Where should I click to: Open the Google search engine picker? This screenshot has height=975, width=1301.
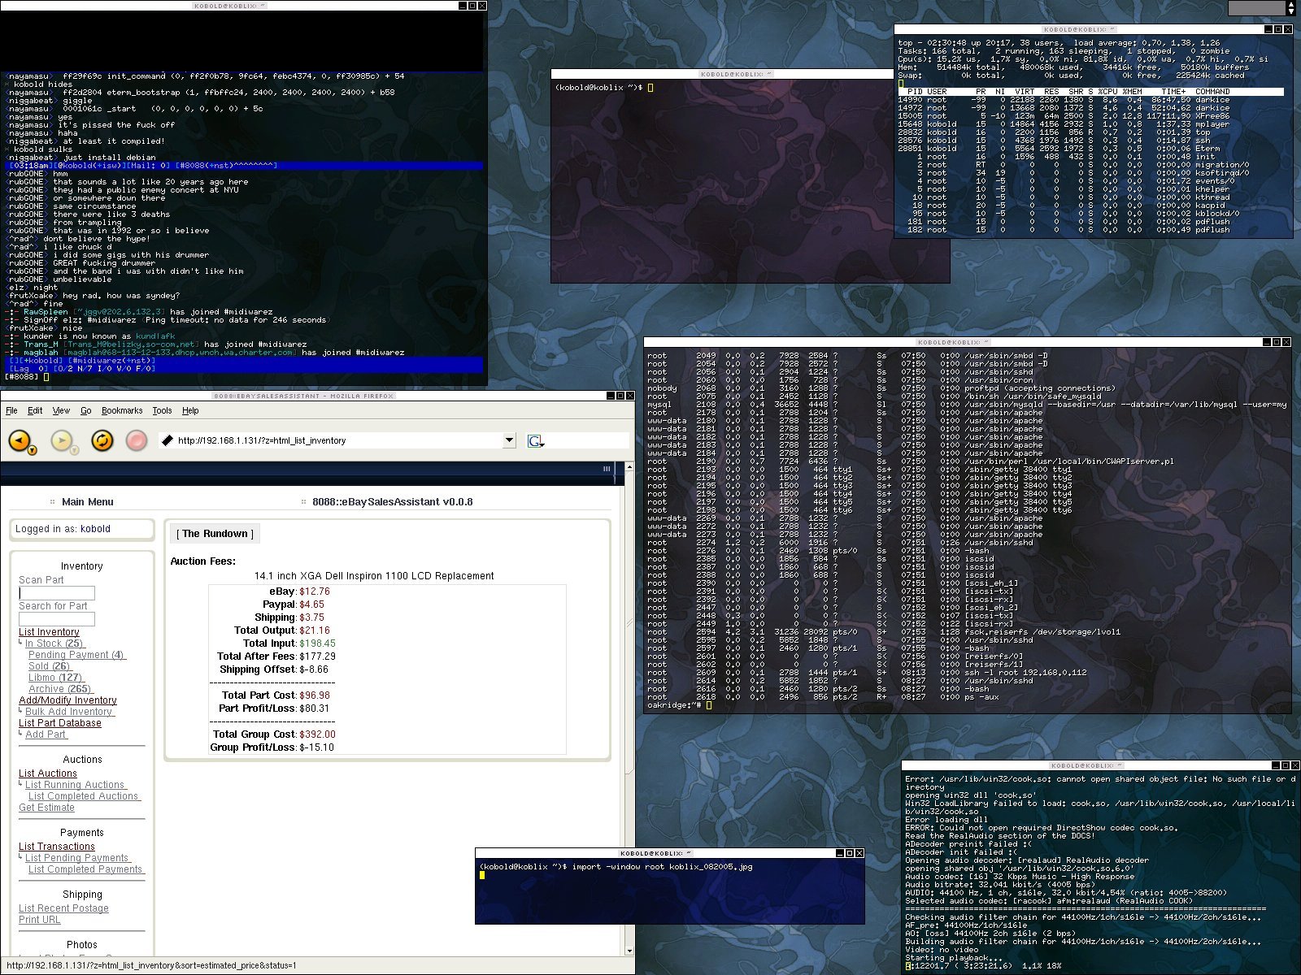tap(535, 441)
